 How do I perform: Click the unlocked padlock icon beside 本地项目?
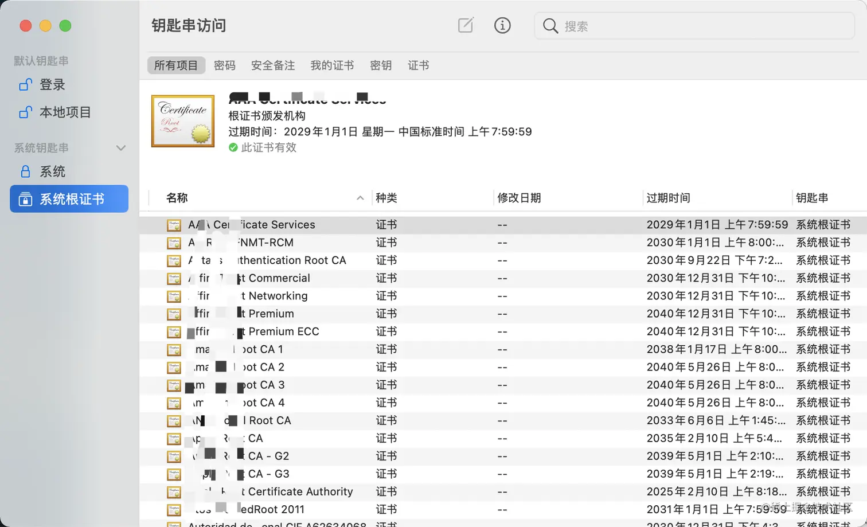(25, 112)
